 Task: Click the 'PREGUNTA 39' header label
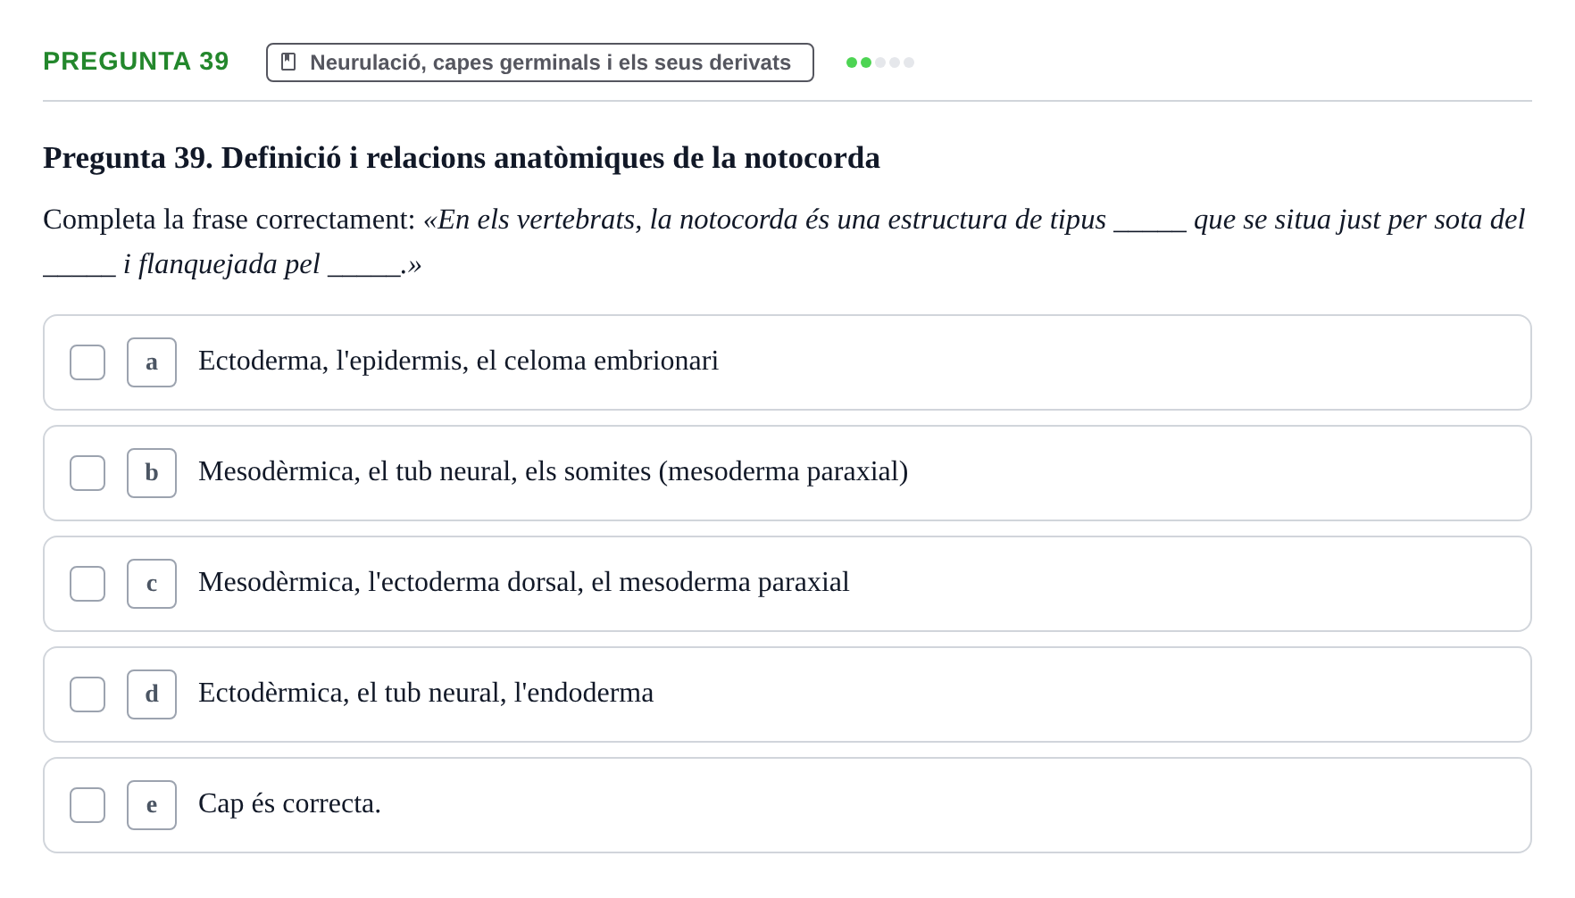136,61
